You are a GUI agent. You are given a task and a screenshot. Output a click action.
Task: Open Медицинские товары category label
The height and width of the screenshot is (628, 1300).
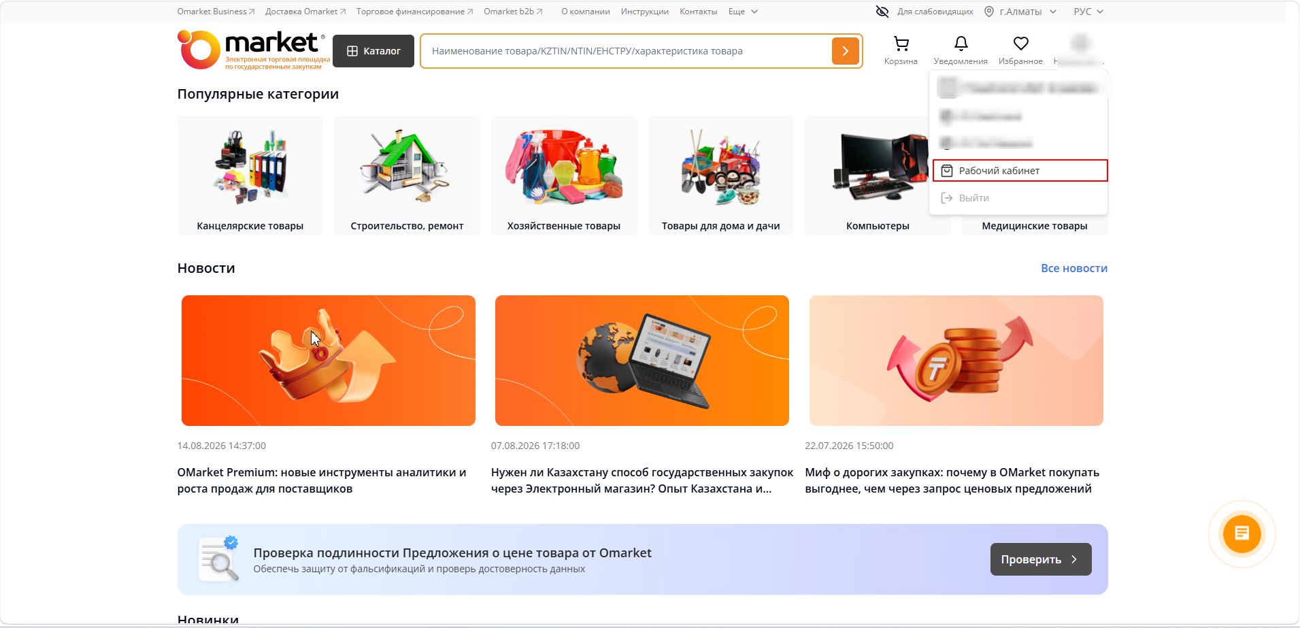(x=1035, y=226)
